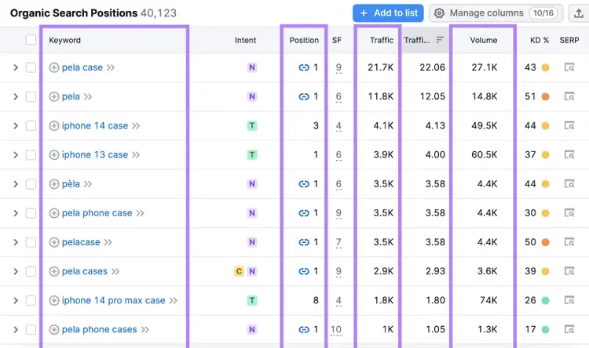Open SERP snapshot for pela phone case

point(569,213)
